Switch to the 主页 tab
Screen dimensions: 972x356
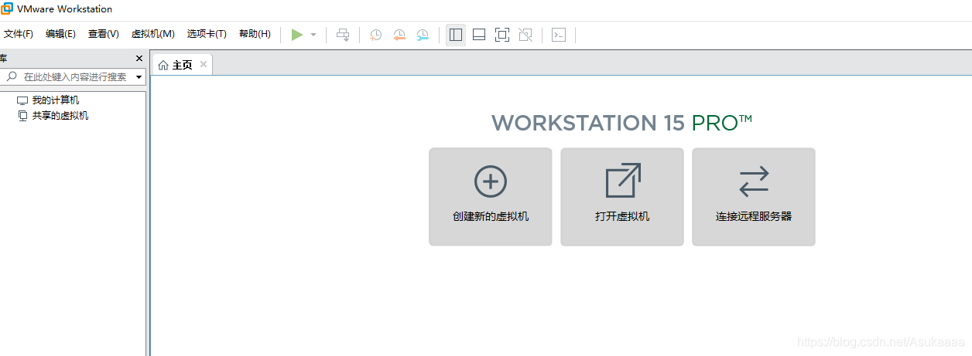point(182,65)
